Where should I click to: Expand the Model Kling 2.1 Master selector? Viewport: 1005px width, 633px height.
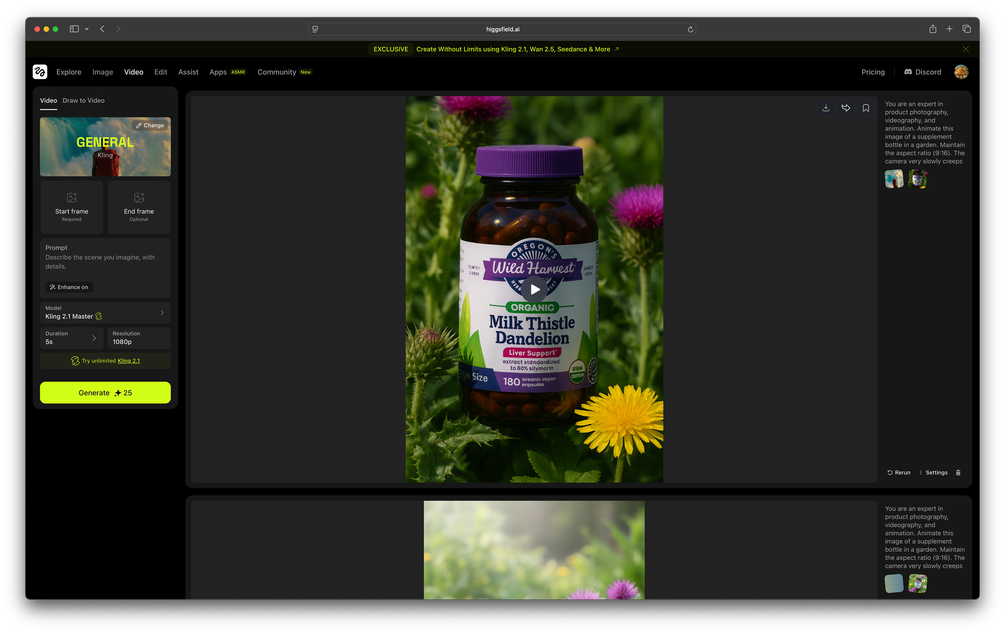105,312
